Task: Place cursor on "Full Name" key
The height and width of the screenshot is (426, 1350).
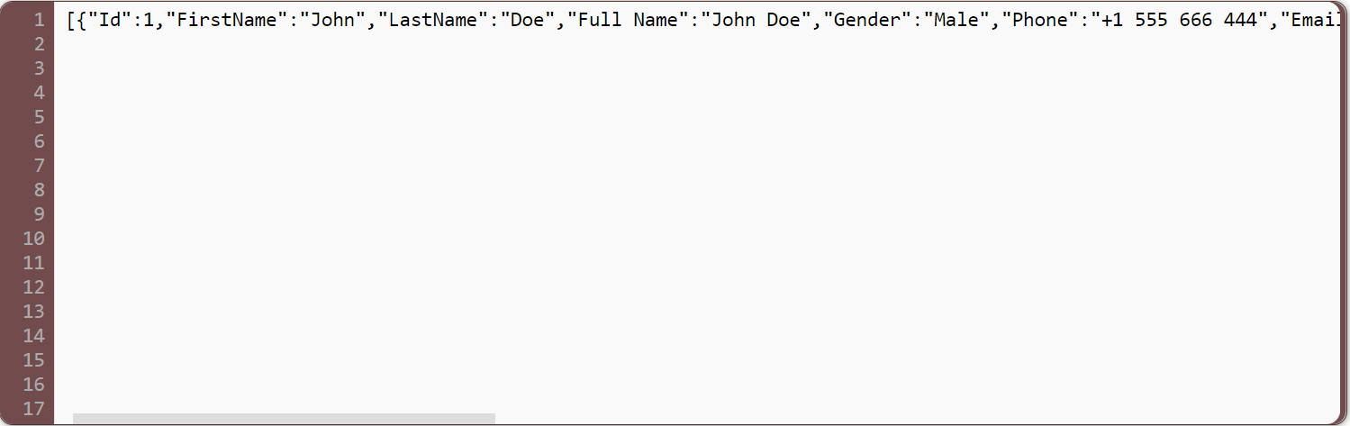Action: pos(627,20)
